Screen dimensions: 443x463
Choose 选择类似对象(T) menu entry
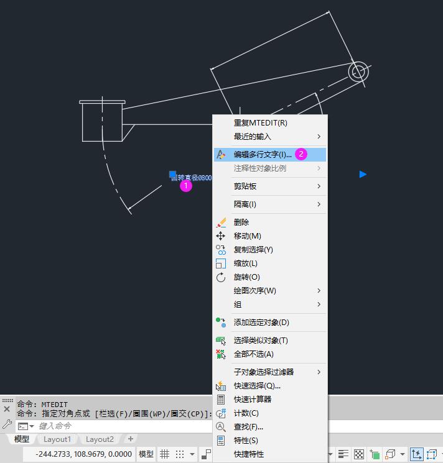(x=270, y=341)
